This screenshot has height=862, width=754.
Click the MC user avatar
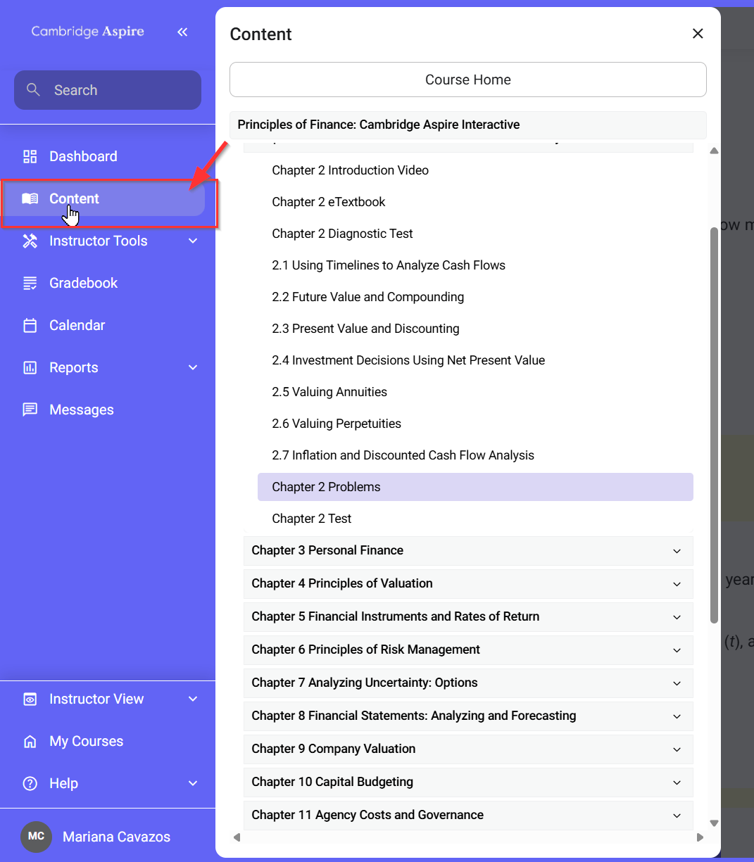click(36, 837)
